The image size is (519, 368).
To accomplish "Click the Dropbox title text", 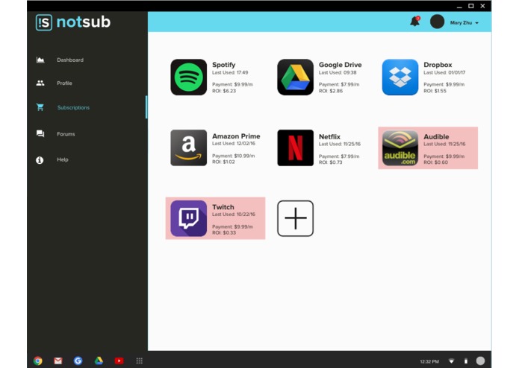I will pos(438,65).
